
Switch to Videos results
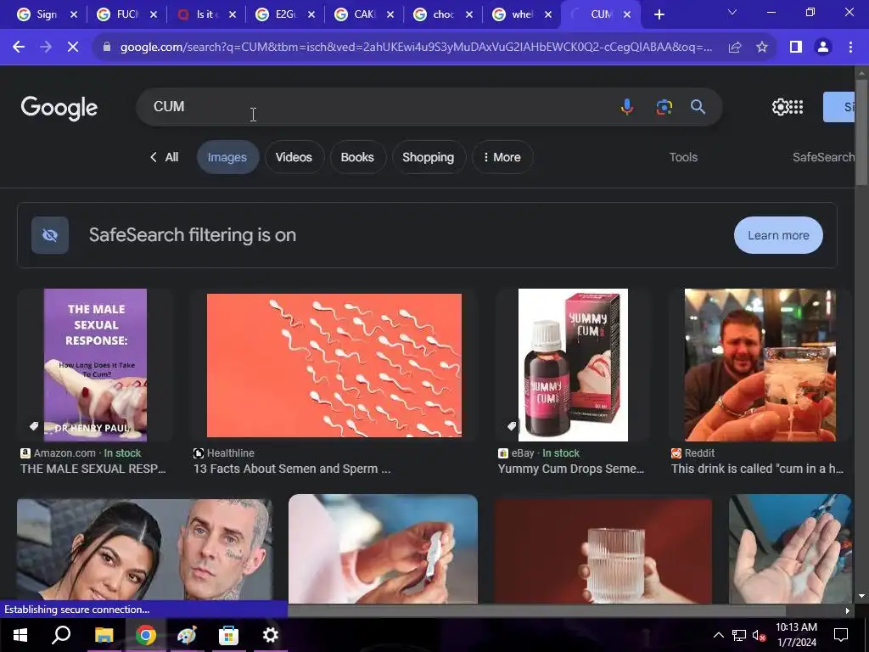294,157
